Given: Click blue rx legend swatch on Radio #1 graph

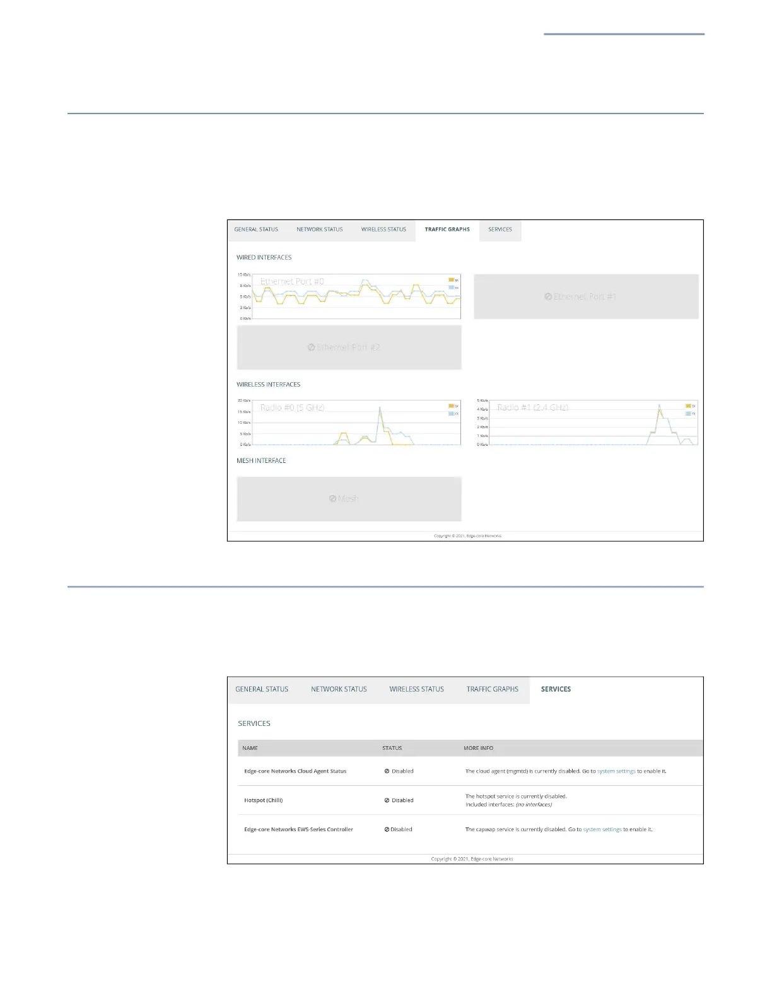Looking at the screenshot, I should 689,414.
